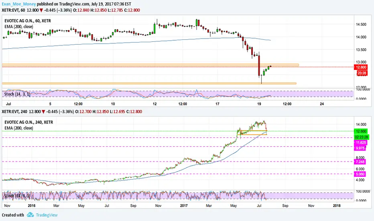Open the TradingView link beside Created with
374x221 pixels.
pos(47,215)
